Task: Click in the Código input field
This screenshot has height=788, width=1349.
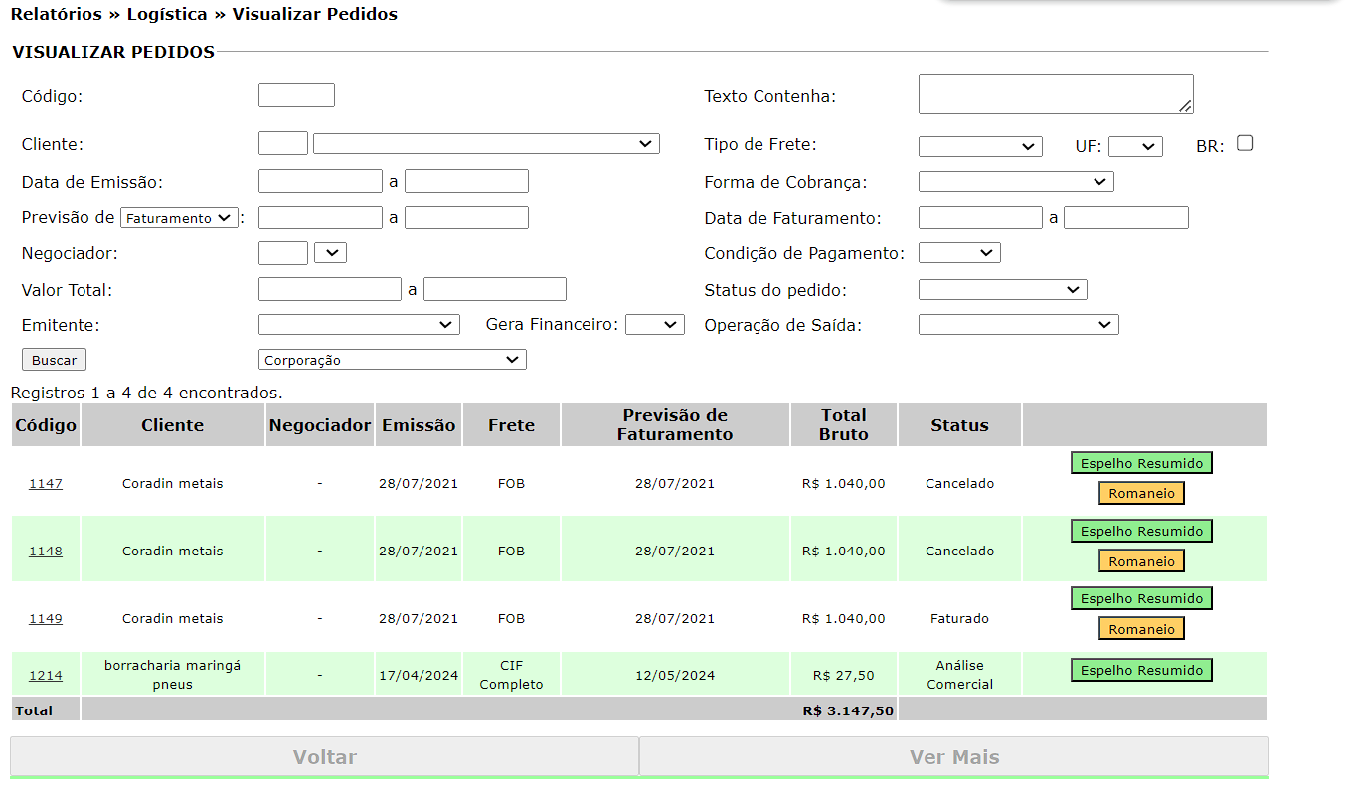Action: 296,95
